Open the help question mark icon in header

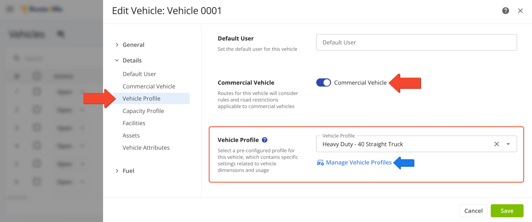(x=506, y=11)
